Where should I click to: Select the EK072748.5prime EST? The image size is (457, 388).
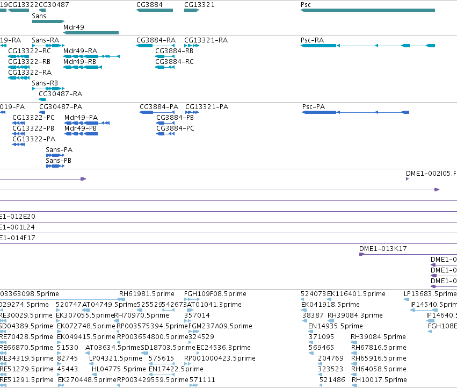click(60, 332)
